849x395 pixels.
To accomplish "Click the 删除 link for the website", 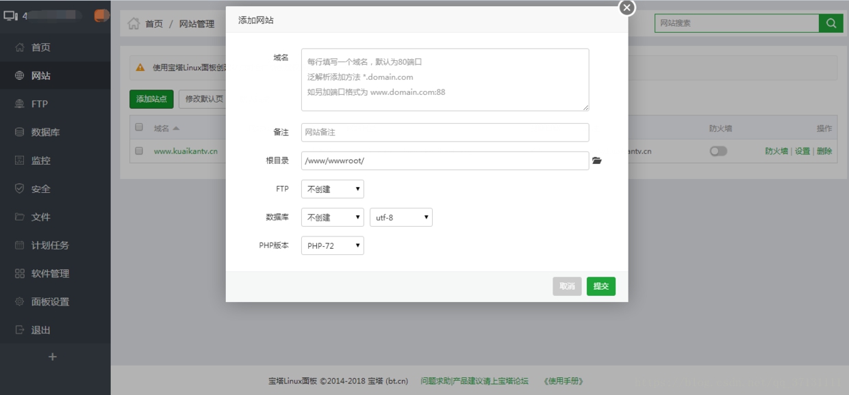I will pyautogui.click(x=824, y=151).
